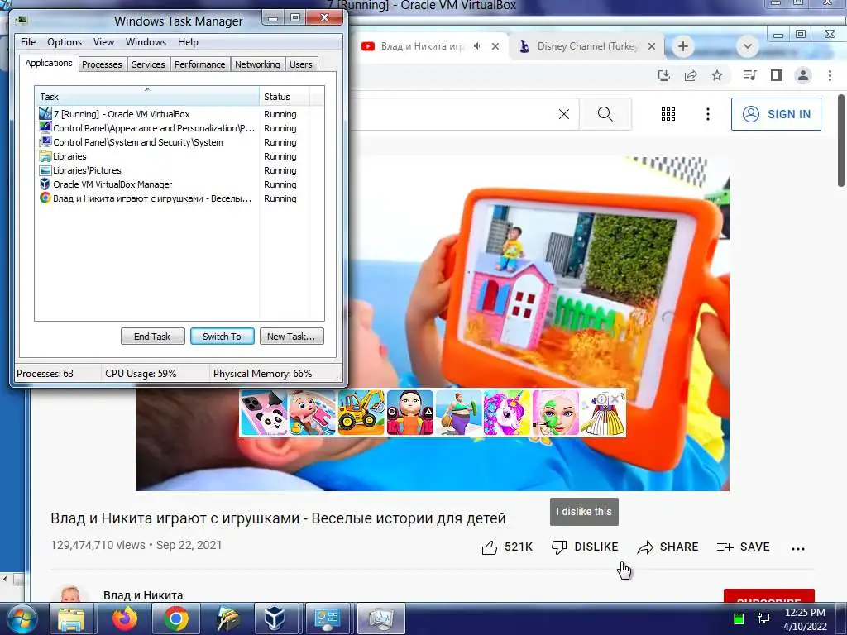Open a new Chrome tab with plus button
This screenshot has width=847, height=635.
point(682,46)
